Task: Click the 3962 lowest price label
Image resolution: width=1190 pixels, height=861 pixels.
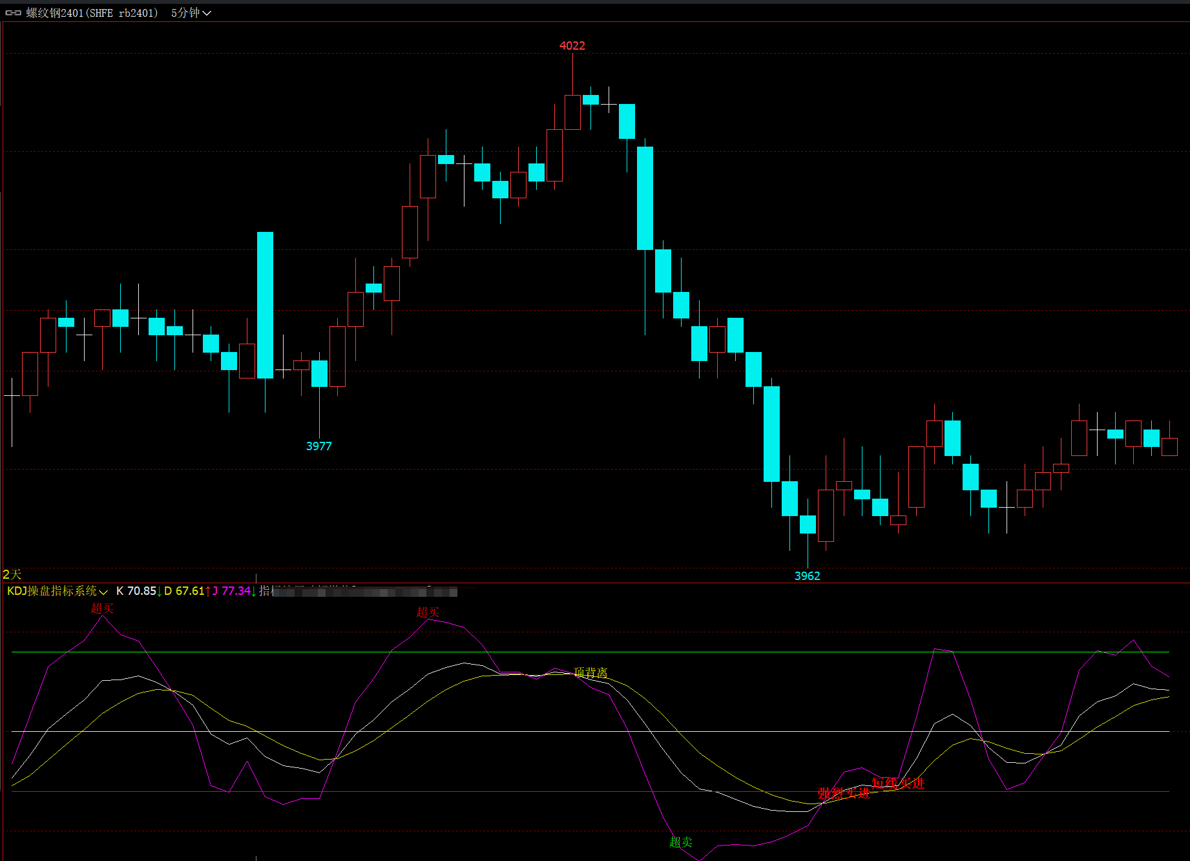Action: [x=807, y=576]
